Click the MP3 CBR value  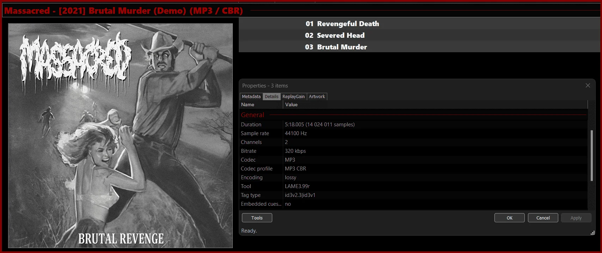point(296,169)
